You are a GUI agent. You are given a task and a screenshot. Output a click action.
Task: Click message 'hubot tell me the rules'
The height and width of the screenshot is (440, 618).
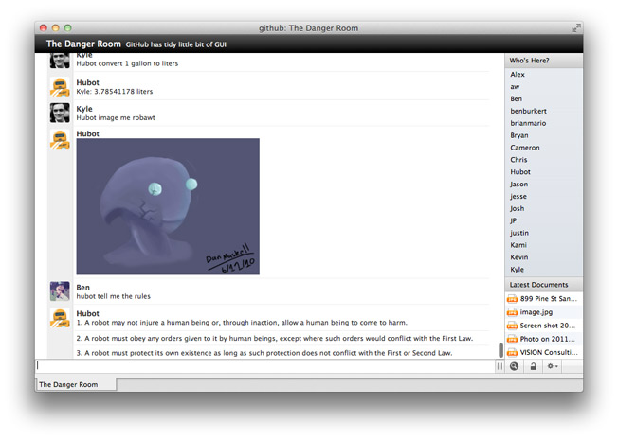point(113,296)
